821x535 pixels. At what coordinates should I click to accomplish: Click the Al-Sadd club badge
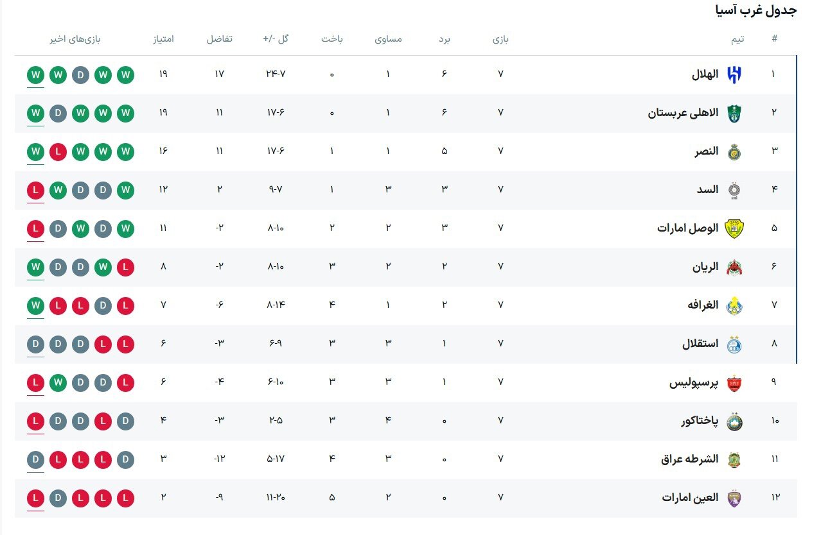(x=734, y=190)
